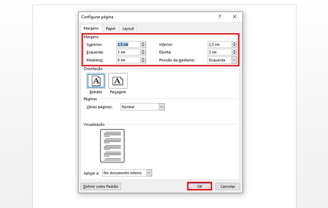The height and width of the screenshot is (208, 328).
Task: Decrease the Esquerda margin with down arrow
Action: (143, 54)
